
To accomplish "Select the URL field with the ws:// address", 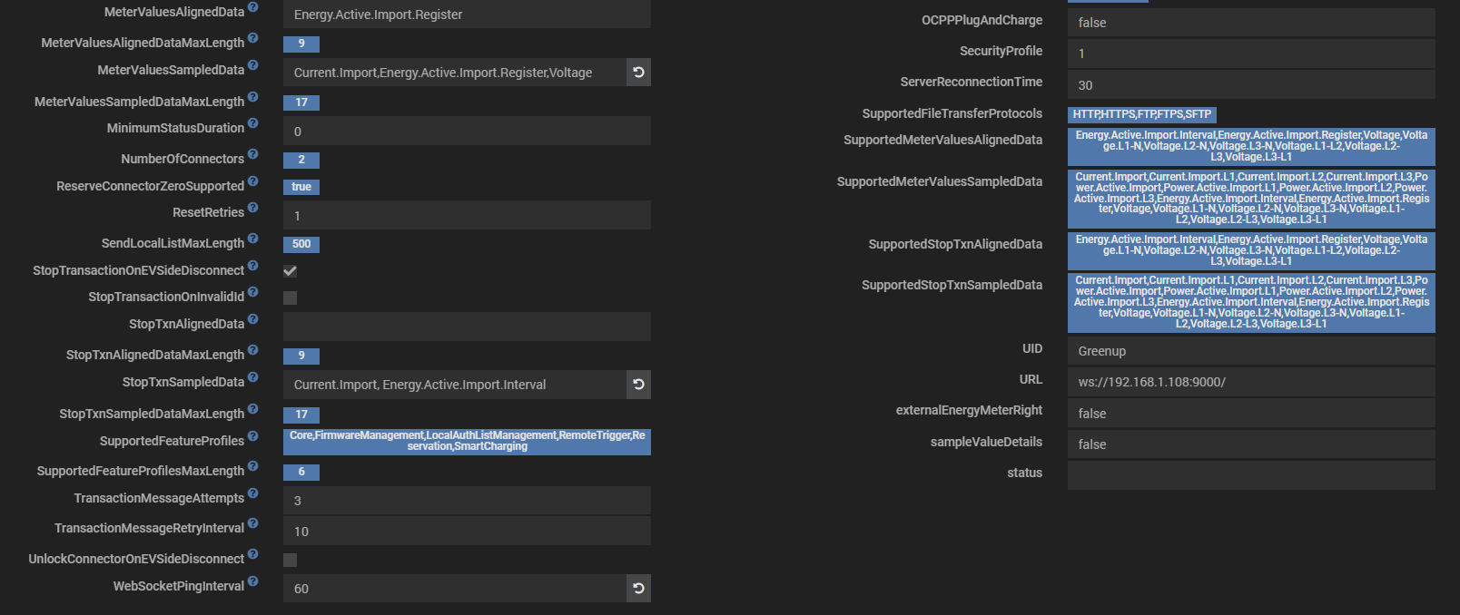I will pos(1251,382).
